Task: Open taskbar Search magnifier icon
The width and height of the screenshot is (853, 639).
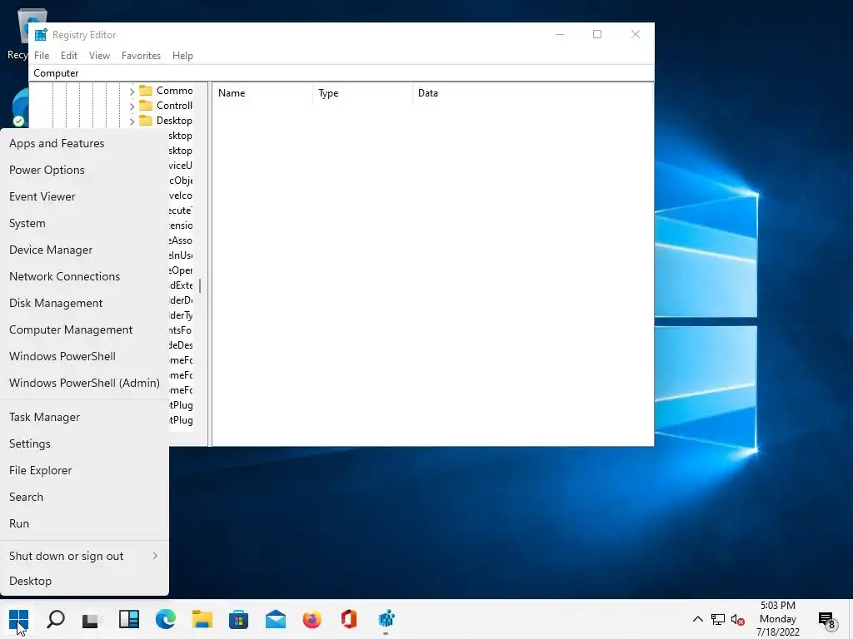Action: pyautogui.click(x=56, y=619)
